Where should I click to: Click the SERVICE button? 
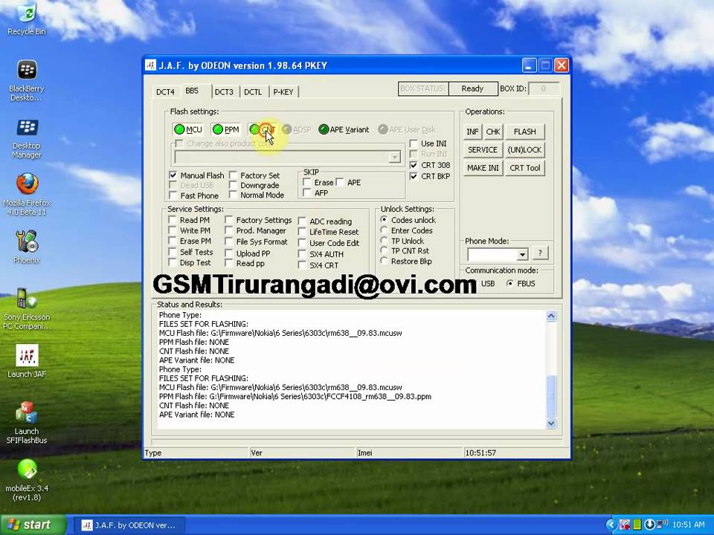[x=482, y=149]
